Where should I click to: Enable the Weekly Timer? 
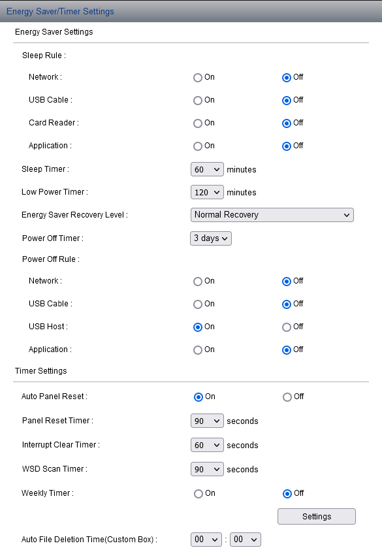coord(197,493)
